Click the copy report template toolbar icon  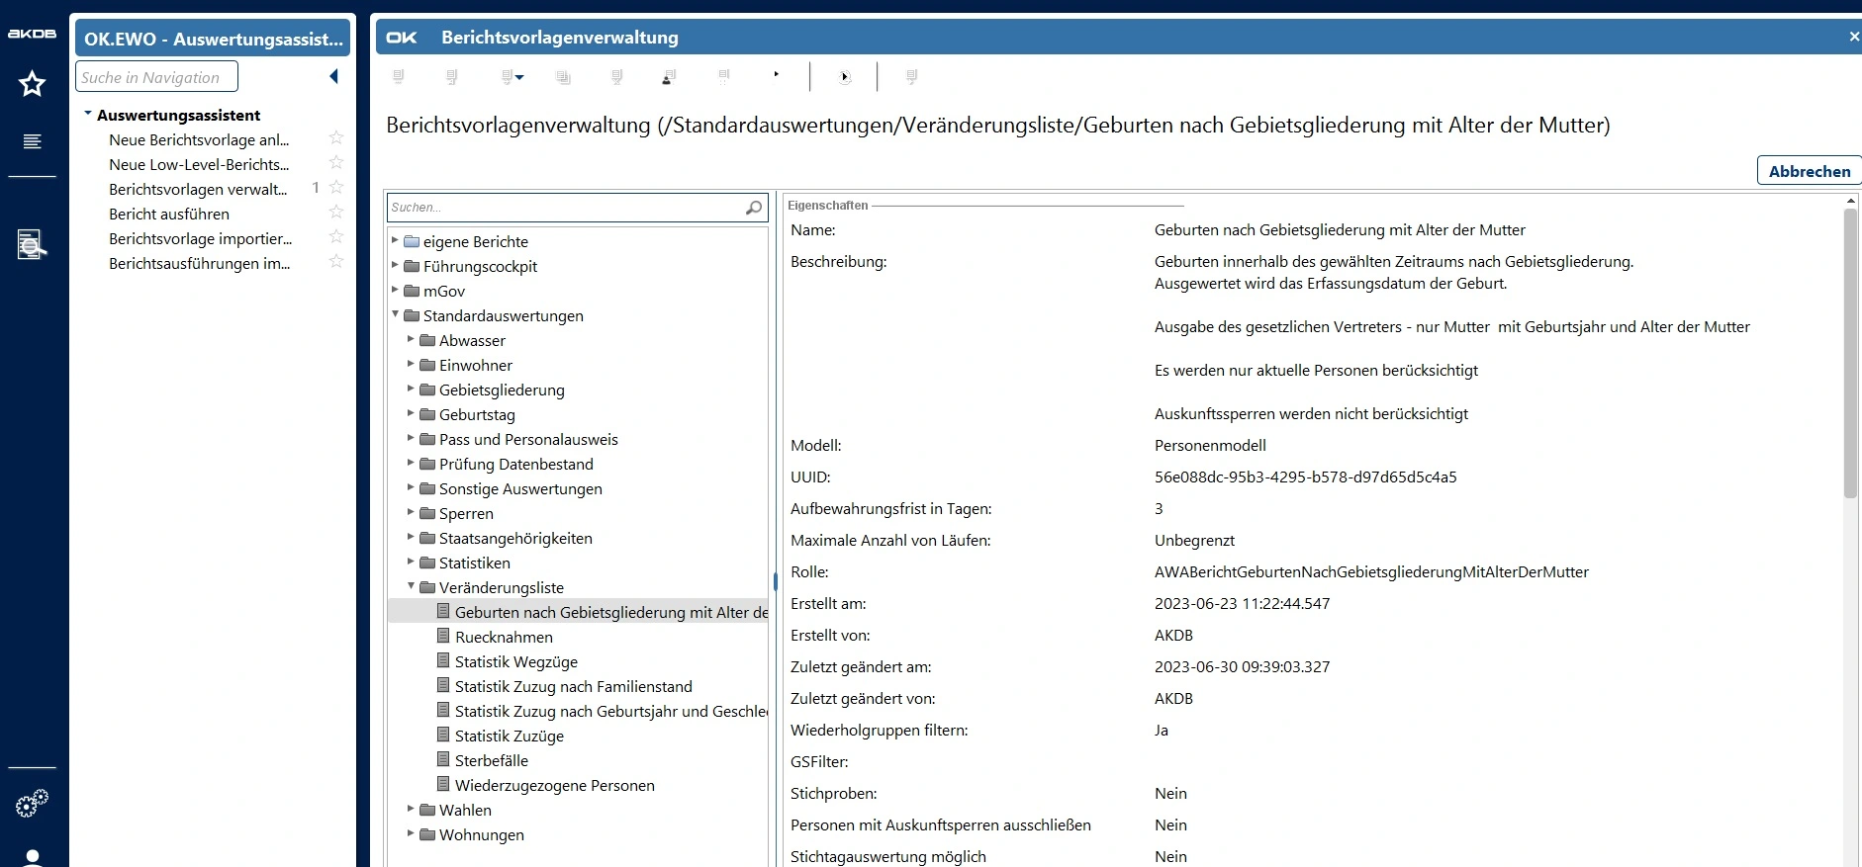(563, 77)
